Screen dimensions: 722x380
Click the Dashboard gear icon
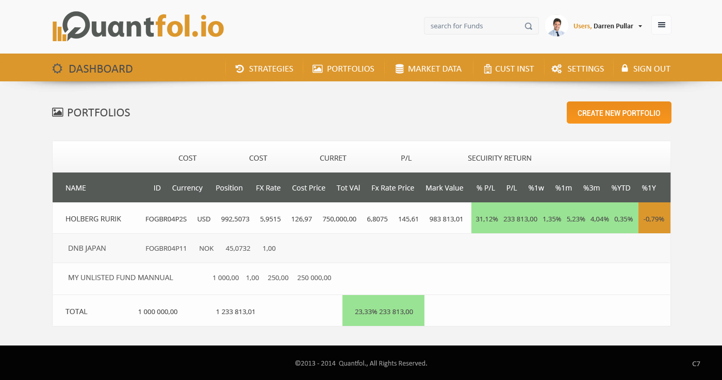(x=57, y=68)
